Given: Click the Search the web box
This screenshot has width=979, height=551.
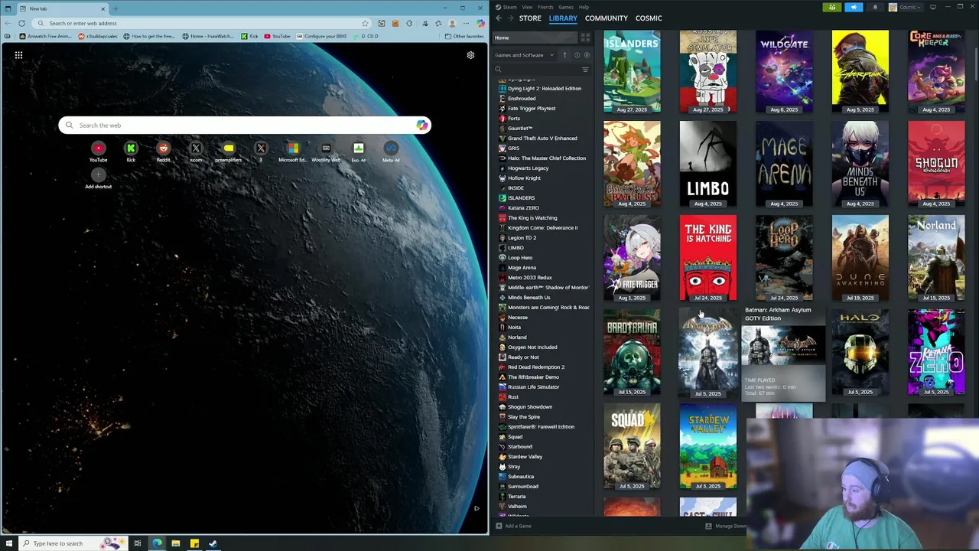Looking at the screenshot, I should coord(245,126).
